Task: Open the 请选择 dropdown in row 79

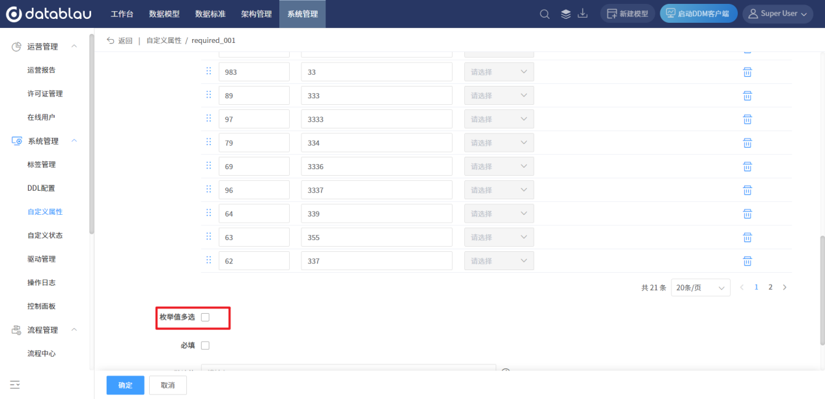Action: [x=499, y=143]
